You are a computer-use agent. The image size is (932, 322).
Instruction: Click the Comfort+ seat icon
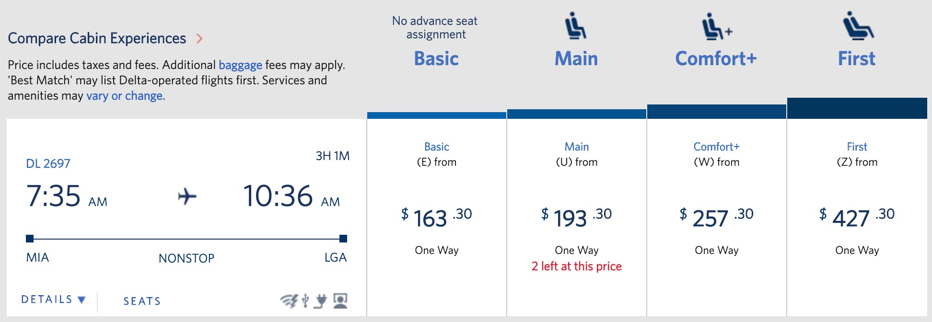[x=717, y=26]
